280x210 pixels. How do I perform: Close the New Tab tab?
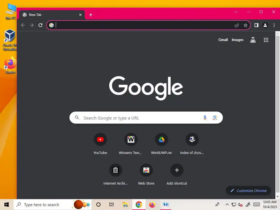[x=80, y=15]
